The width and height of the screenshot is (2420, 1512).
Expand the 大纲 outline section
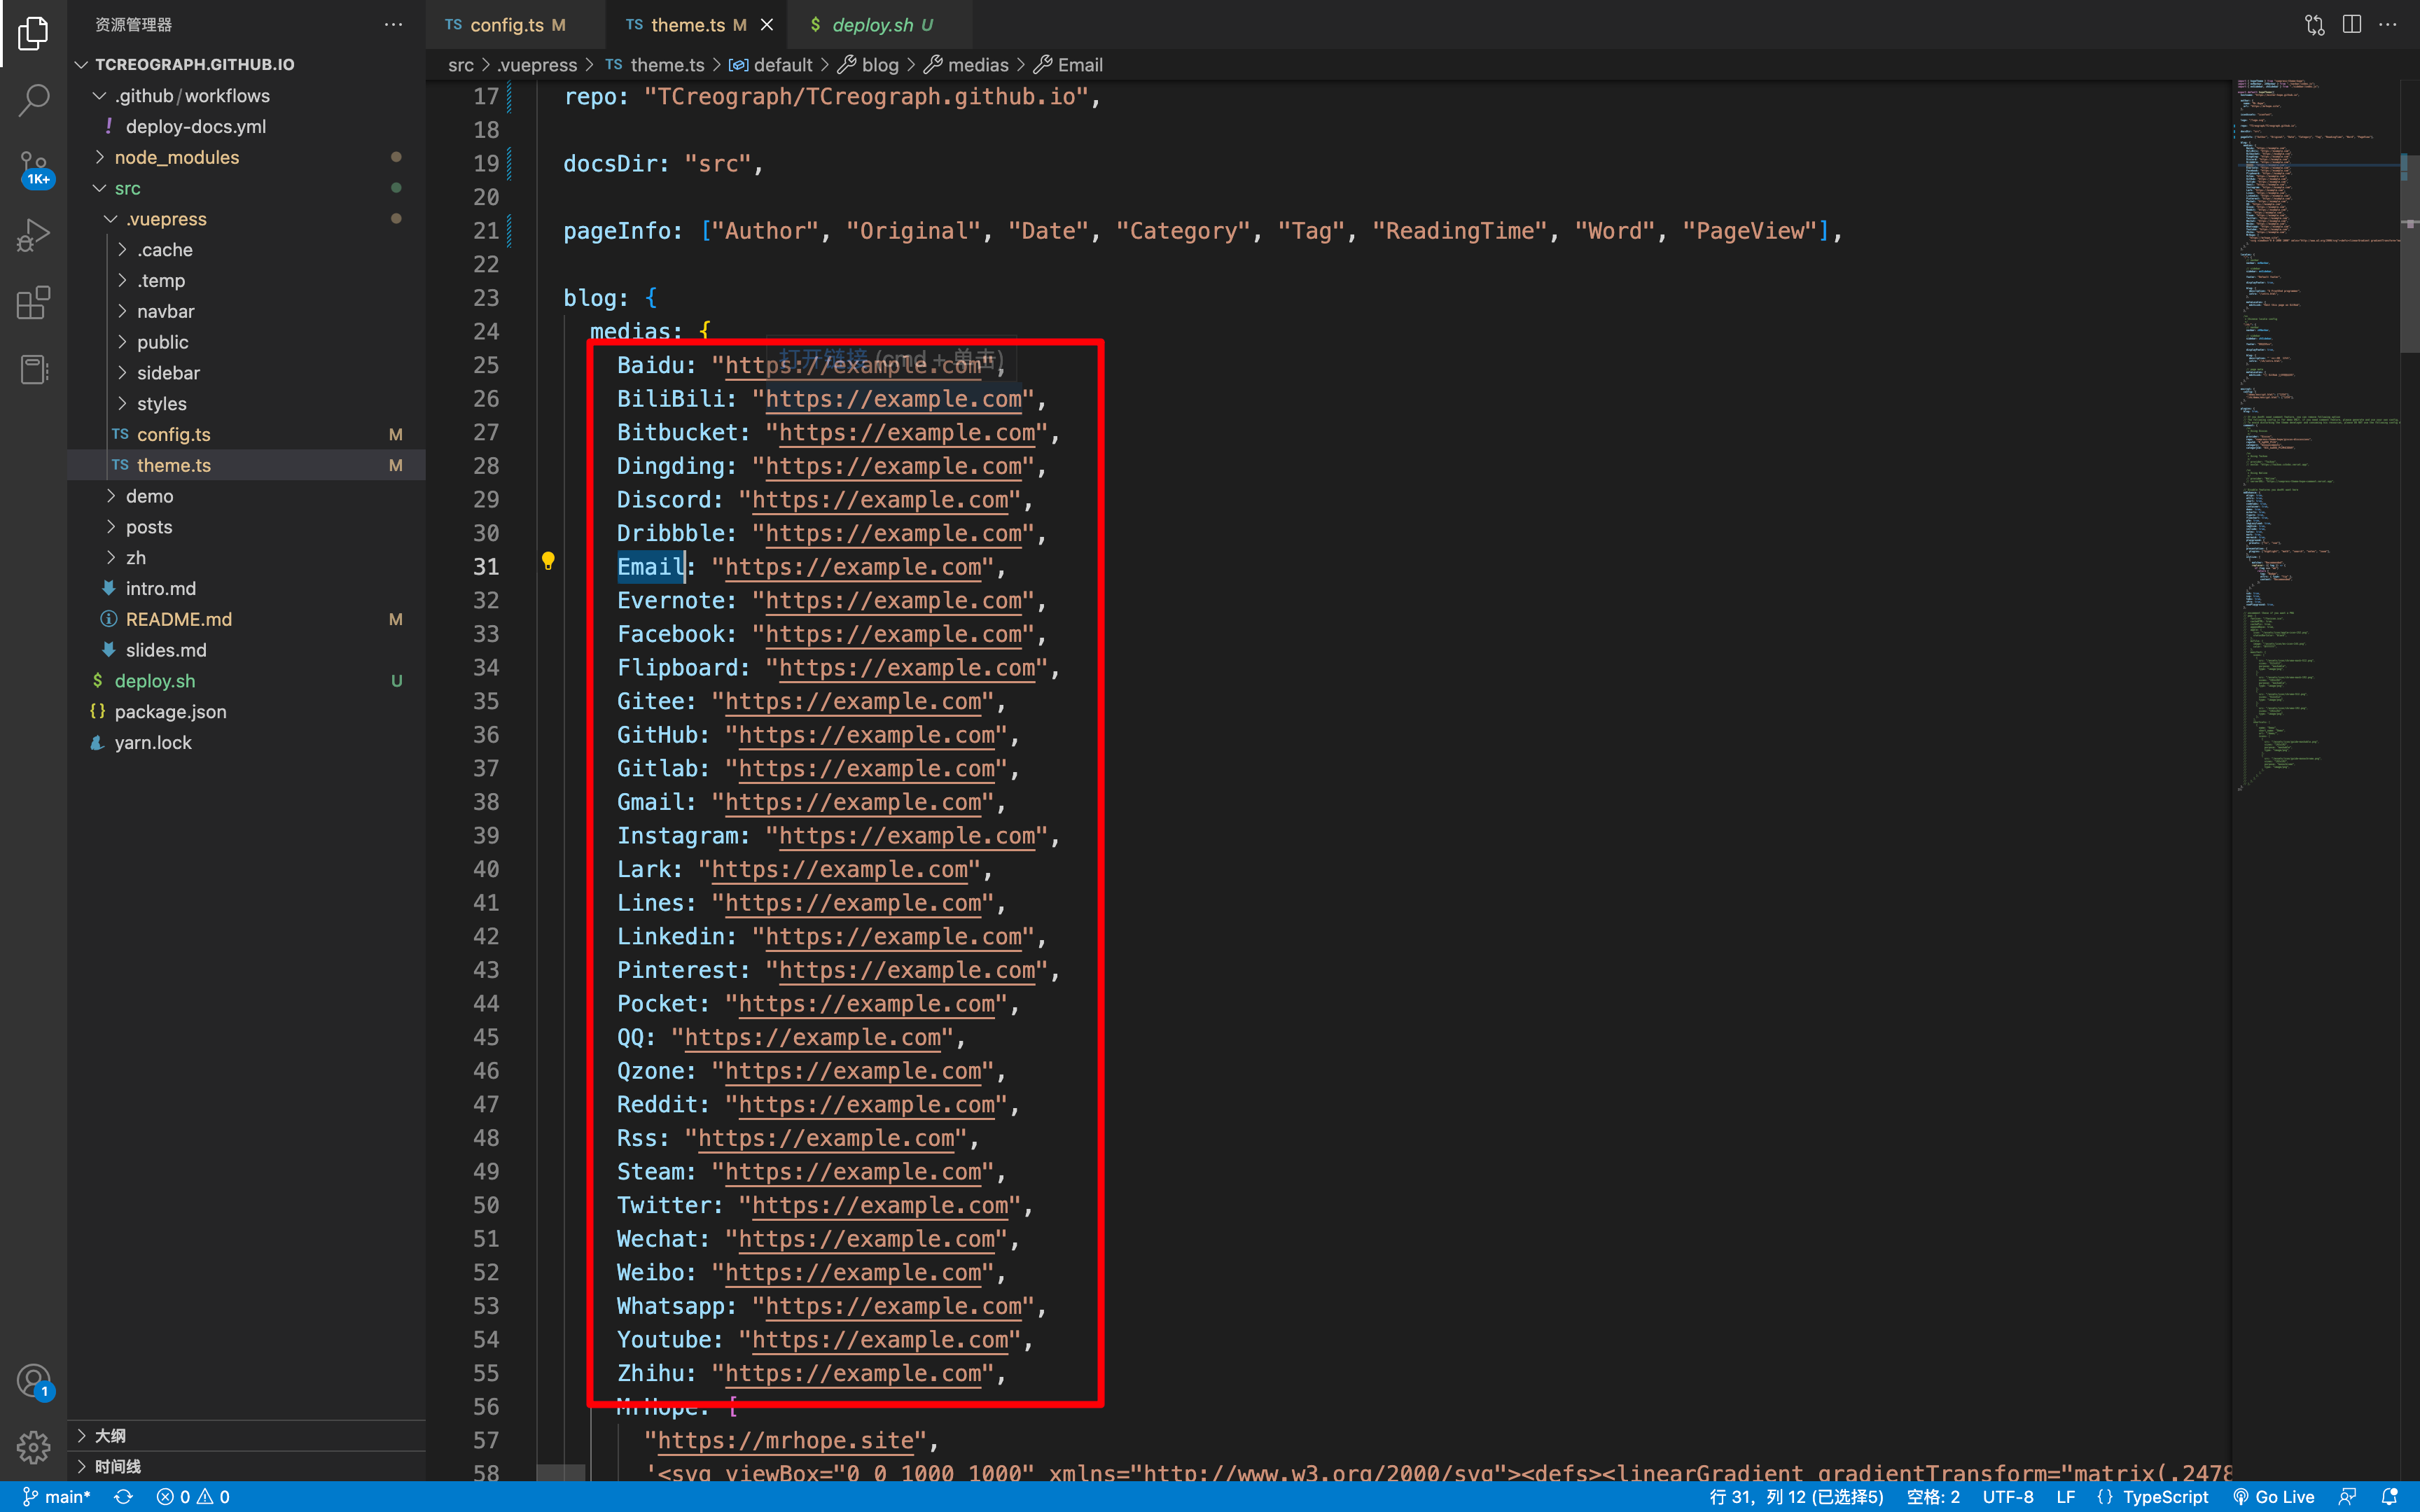pos(247,1436)
